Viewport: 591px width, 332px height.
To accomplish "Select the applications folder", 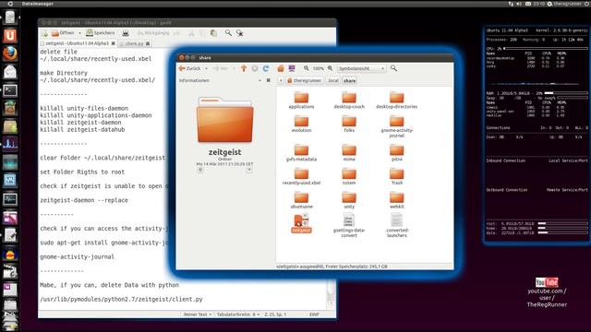I will [301, 101].
